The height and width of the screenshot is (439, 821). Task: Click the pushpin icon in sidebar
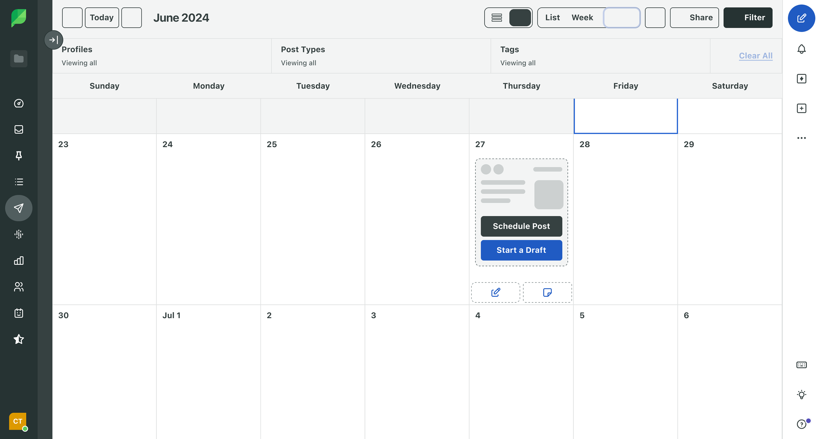click(x=19, y=155)
